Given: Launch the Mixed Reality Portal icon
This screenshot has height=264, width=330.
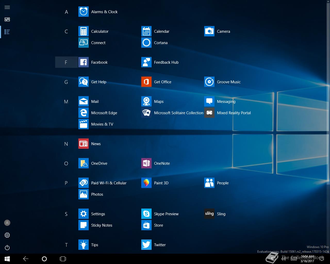Looking at the screenshot, I should 209,113.
